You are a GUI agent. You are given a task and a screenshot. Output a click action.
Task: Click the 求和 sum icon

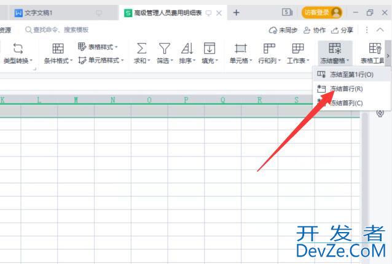click(x=141, y=49)
